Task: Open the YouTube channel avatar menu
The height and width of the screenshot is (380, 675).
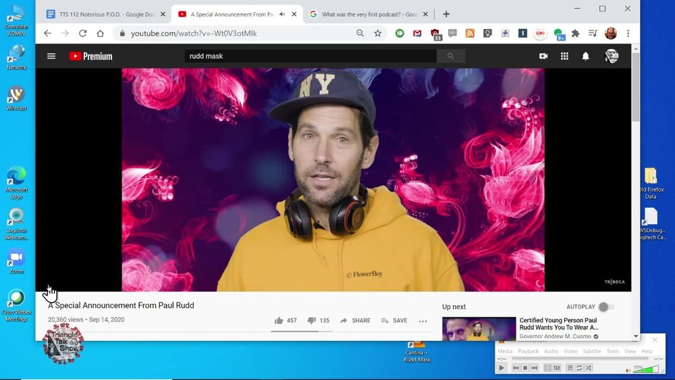Action: point(612,56)
